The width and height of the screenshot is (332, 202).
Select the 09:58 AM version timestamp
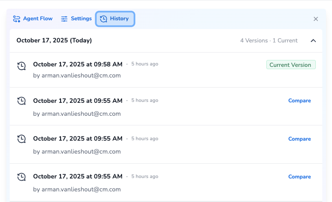point(78,64)
